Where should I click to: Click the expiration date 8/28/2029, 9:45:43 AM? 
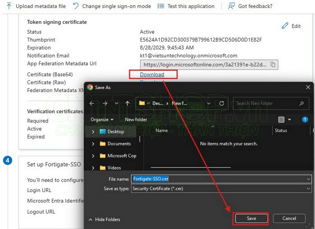tap(167, 48)
